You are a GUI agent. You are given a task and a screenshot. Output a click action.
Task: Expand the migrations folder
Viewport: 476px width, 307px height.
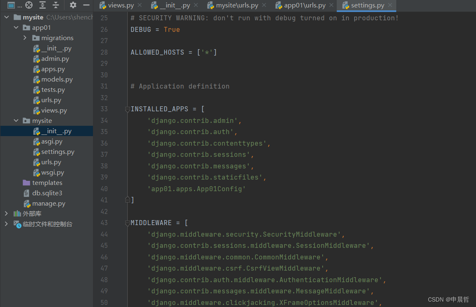pos(24,38)
